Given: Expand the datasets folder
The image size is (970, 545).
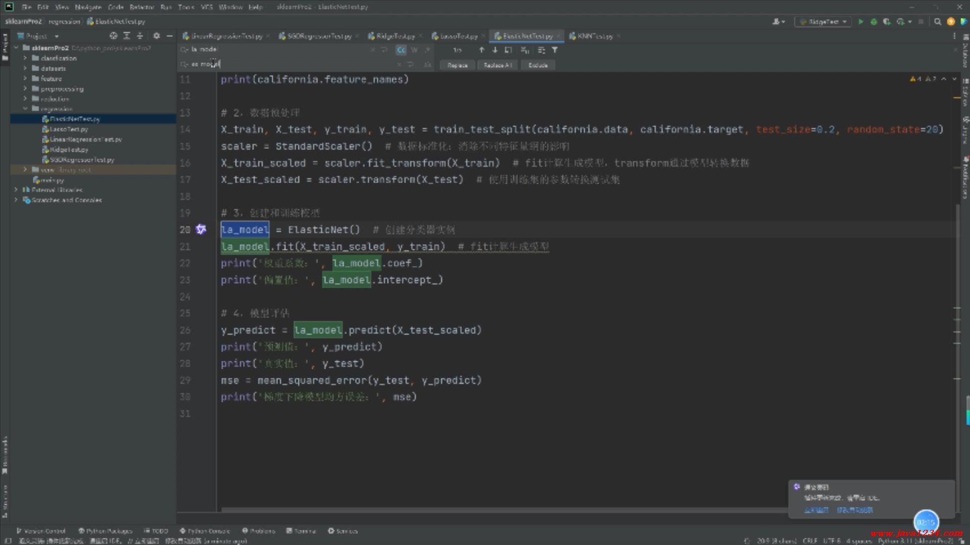Looking at the screenshot, I should [x=25, y=68].
